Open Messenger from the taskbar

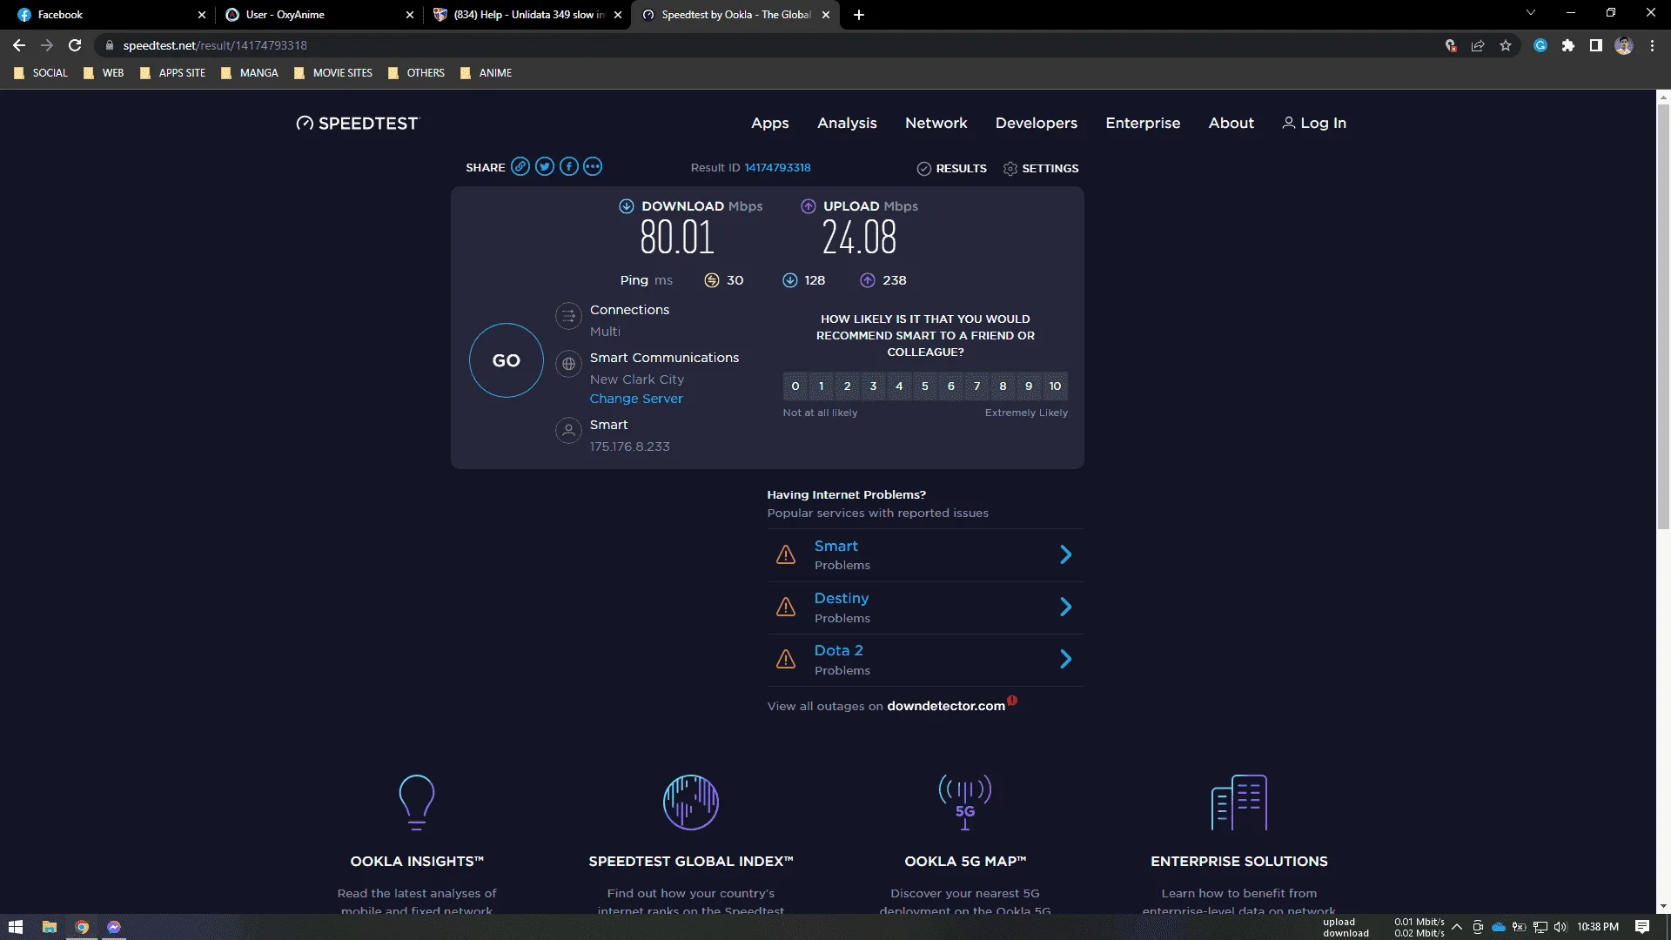click(114, 927)
